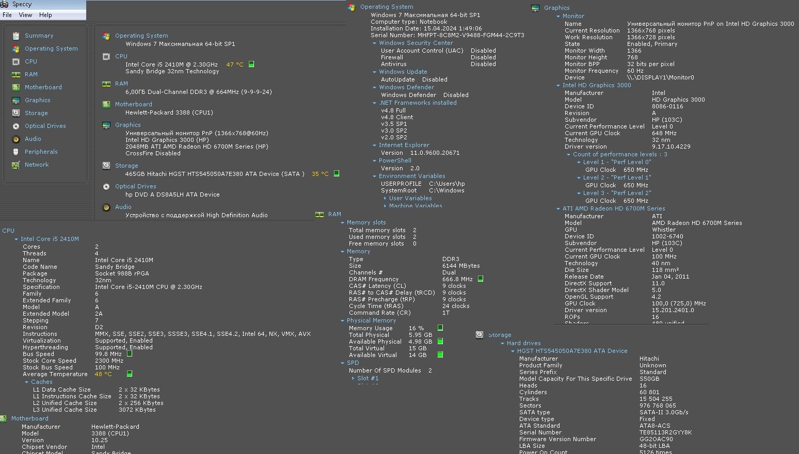Select the Internet Explorer version 11.0.9600.20671
799x454 pixels.
point(435,153)
